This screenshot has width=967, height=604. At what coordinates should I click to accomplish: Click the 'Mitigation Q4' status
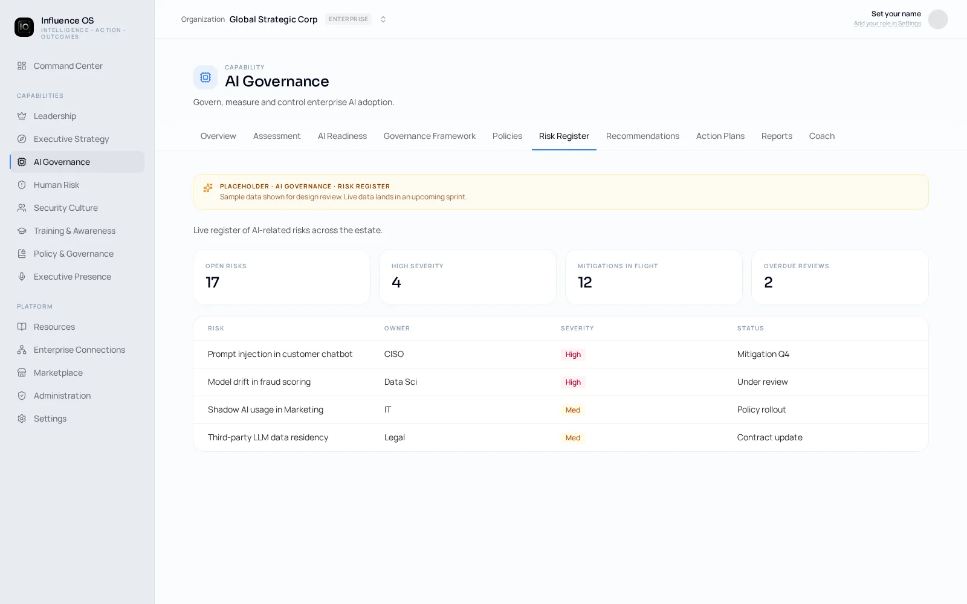click(763, 354)
